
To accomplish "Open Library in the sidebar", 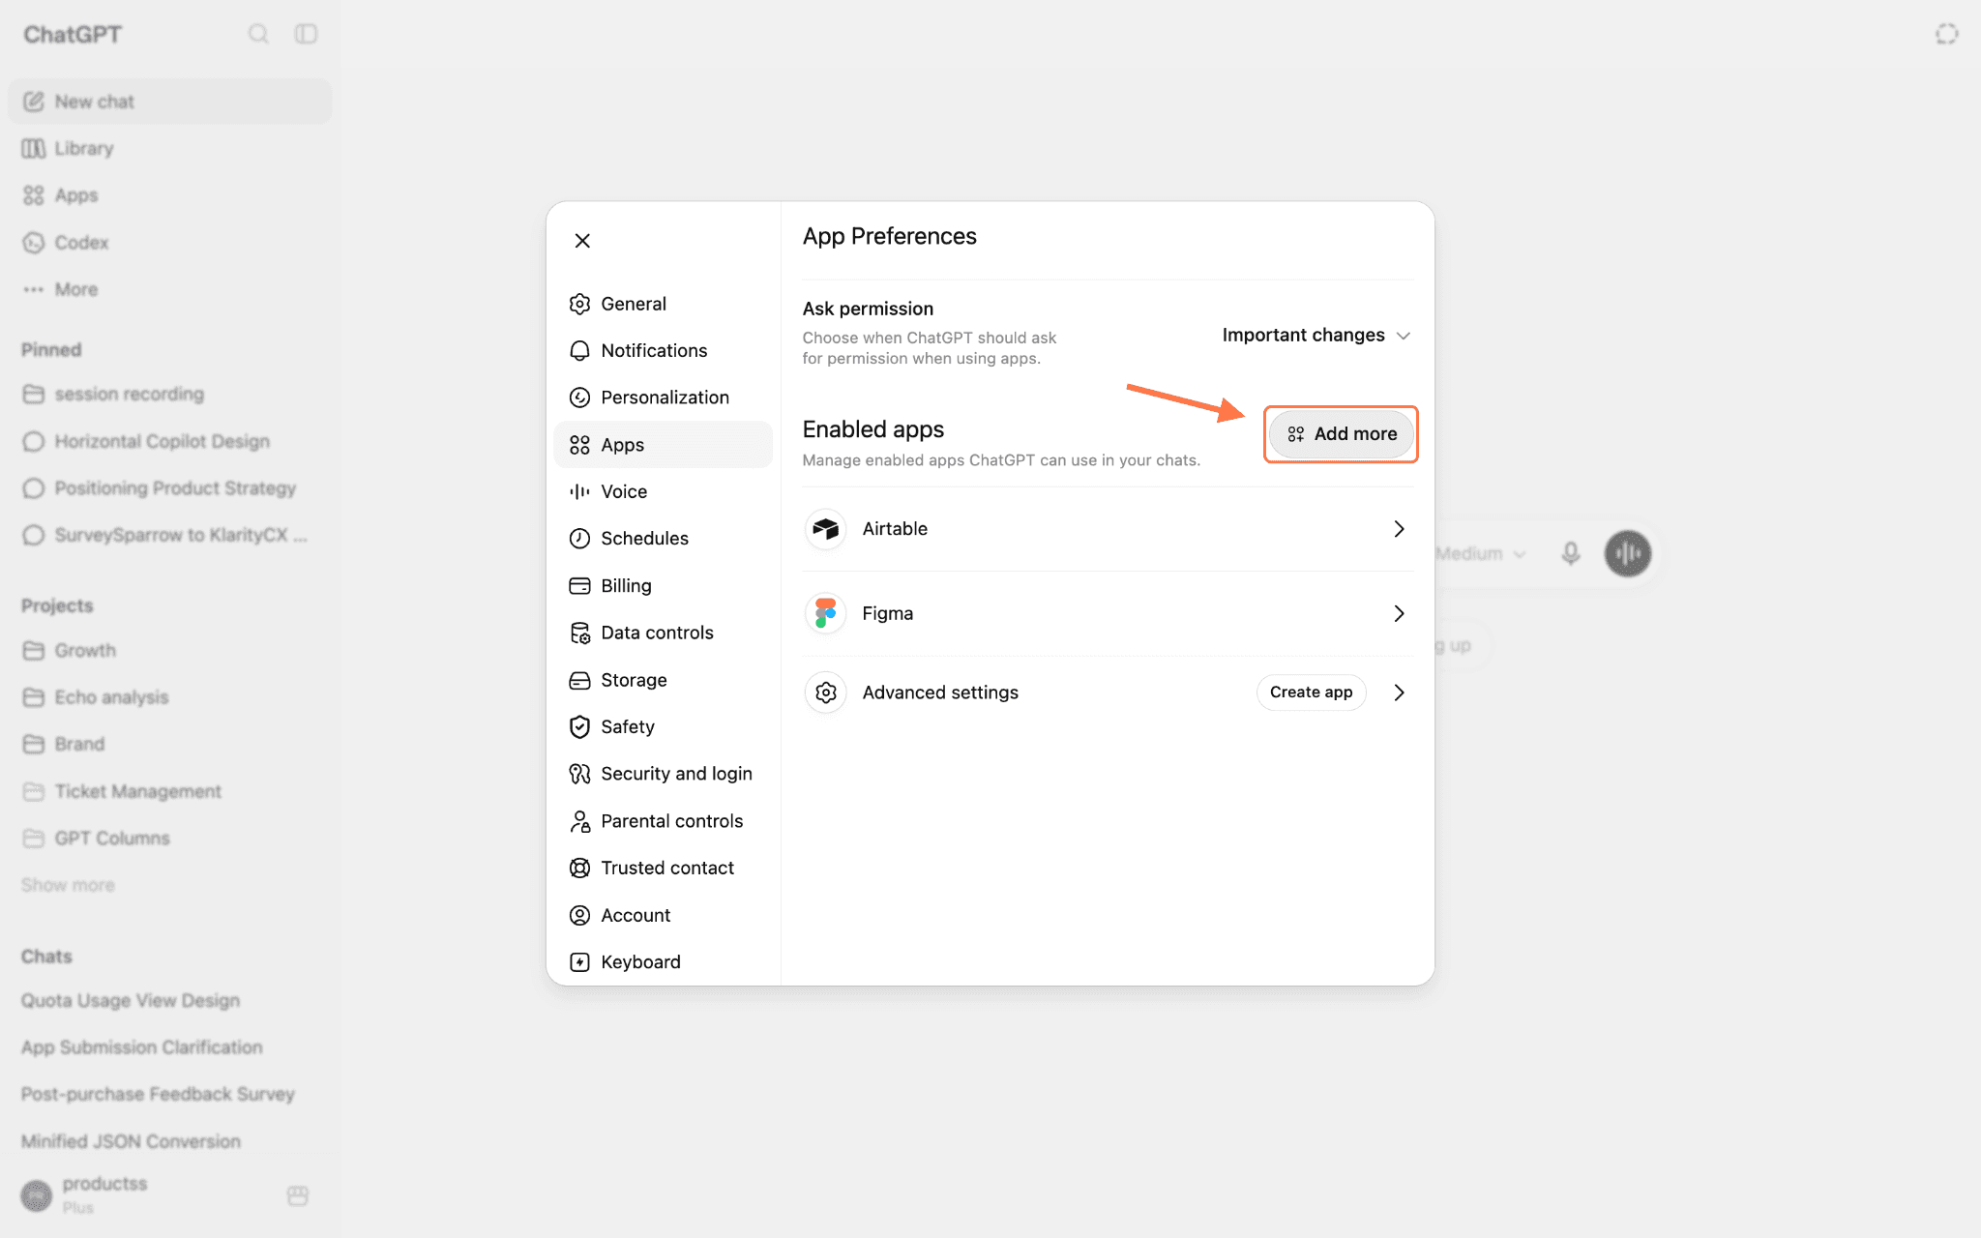I will (169, 148).
